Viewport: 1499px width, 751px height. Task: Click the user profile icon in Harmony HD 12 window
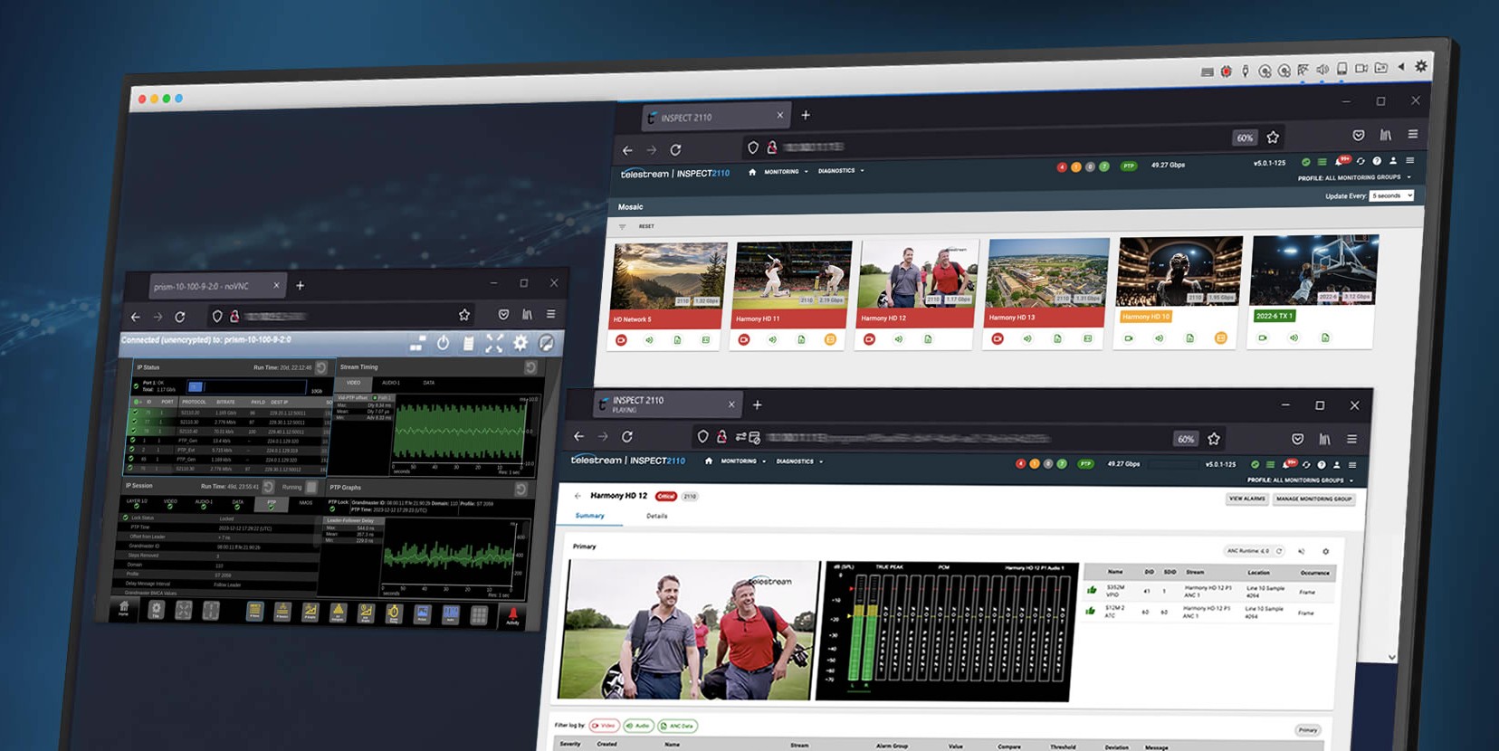pyautogui.click(x=1336, y=465)
